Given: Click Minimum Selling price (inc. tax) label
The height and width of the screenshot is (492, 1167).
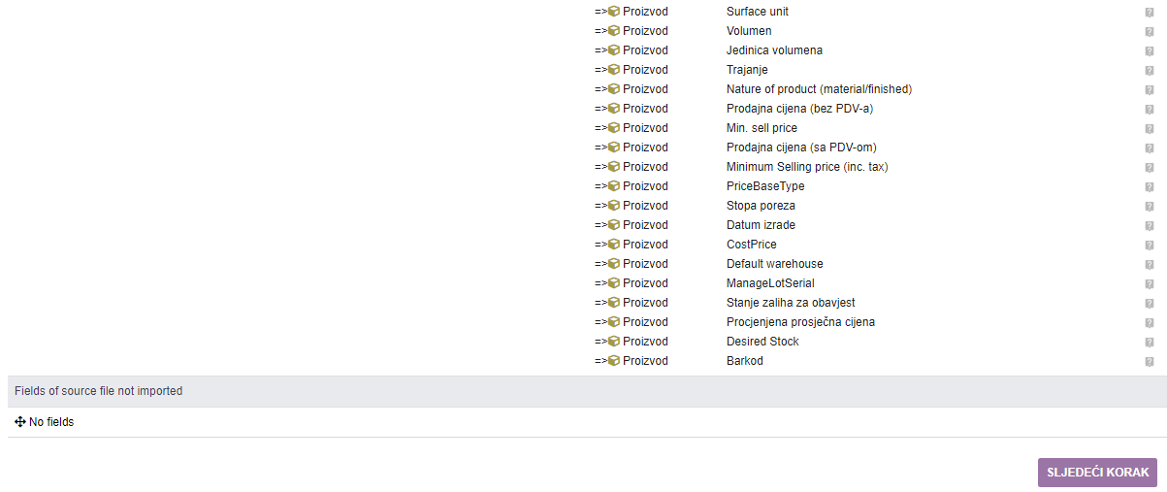Looking at the screenshot, I should click(807, 167).
